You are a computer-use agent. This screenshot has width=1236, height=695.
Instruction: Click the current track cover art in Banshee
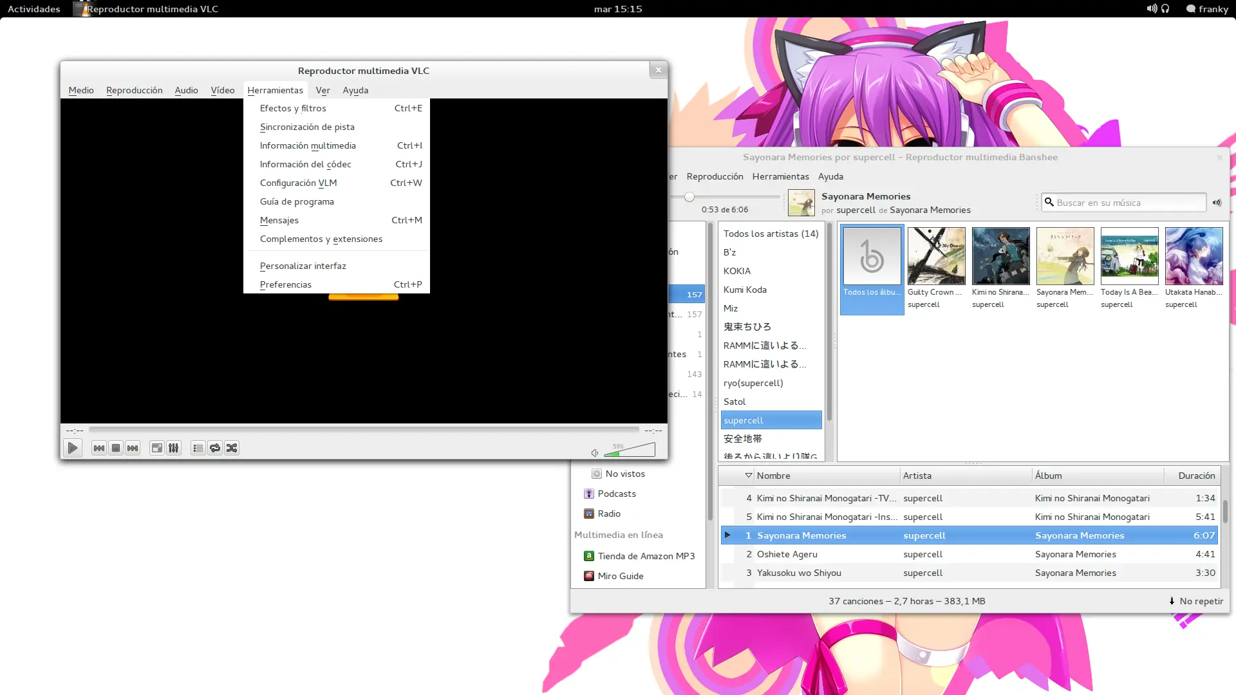click(x=801, y=203)
